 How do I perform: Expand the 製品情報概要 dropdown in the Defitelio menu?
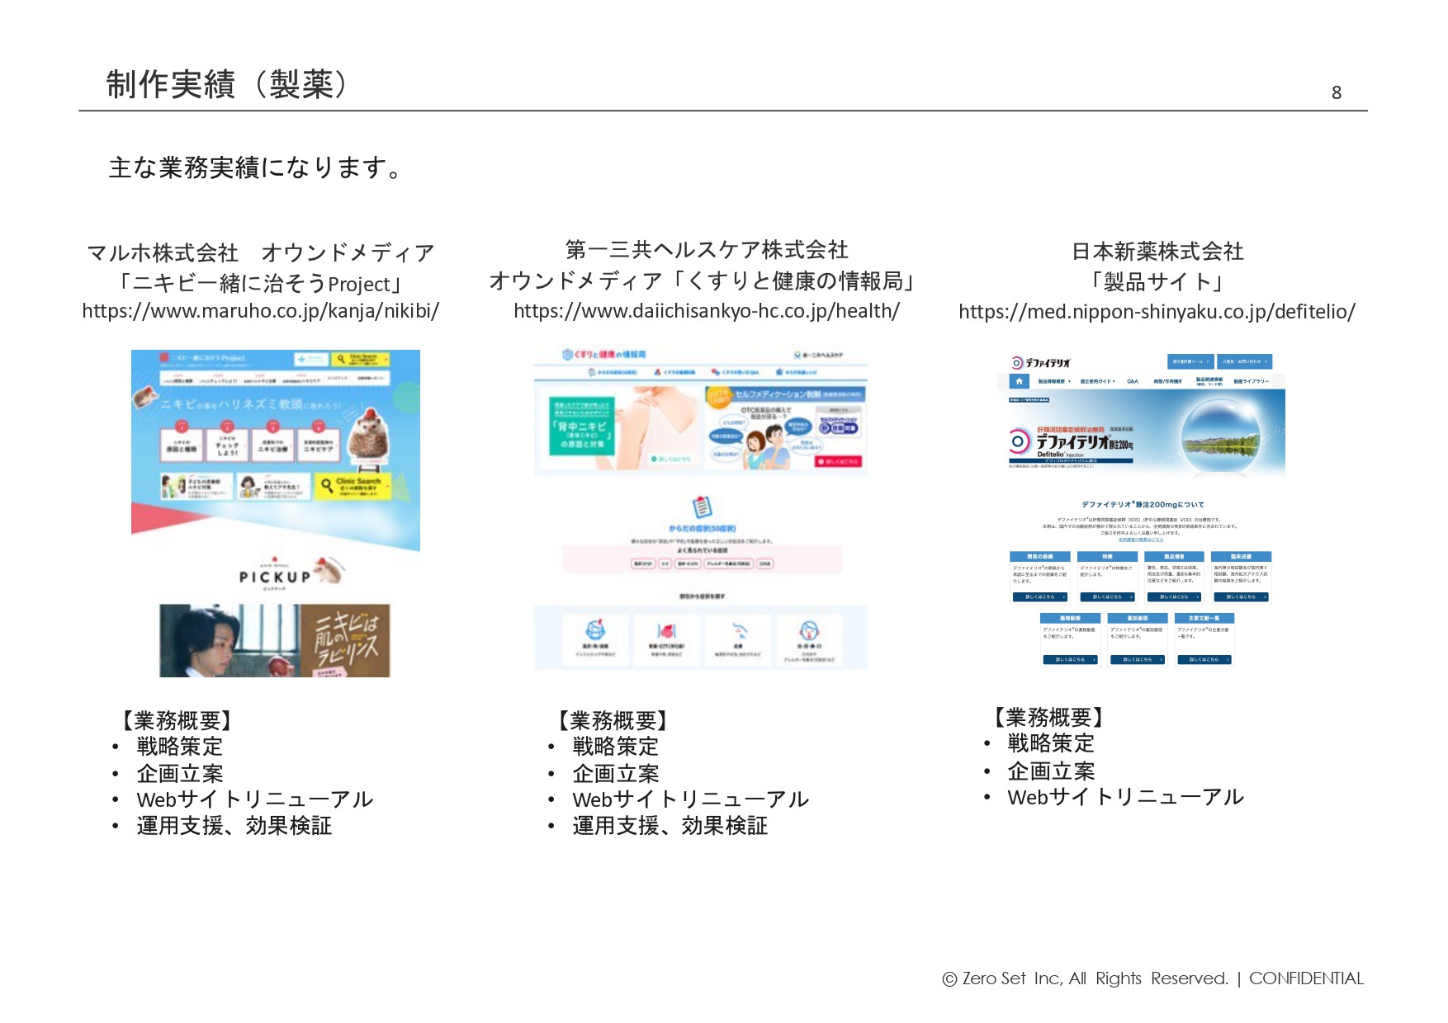click(x=1053, y=381)
